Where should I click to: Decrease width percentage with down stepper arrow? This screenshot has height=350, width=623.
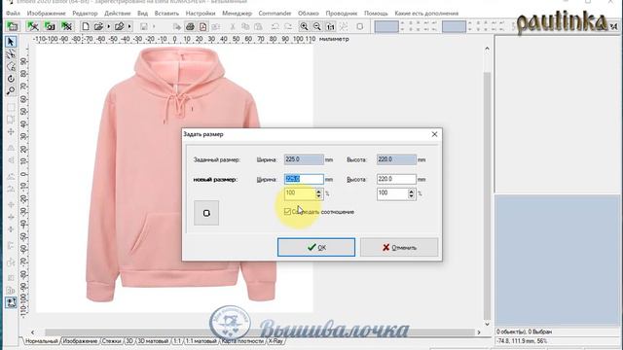tap(318, 196)
